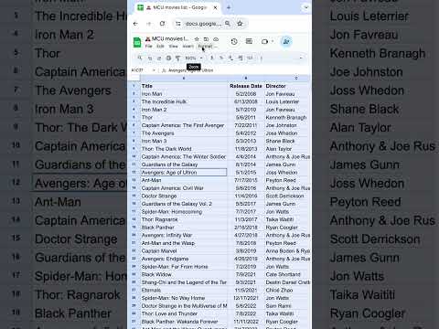Click the currency format icon
This screenshot has height=329, width=439.
(x=212, y=58)
